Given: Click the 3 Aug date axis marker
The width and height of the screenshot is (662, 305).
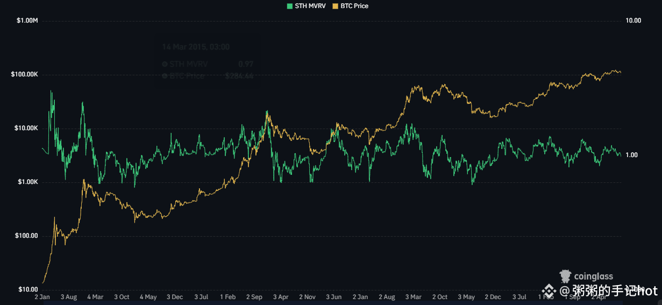Looking at the screenshot, I should 69,297.
